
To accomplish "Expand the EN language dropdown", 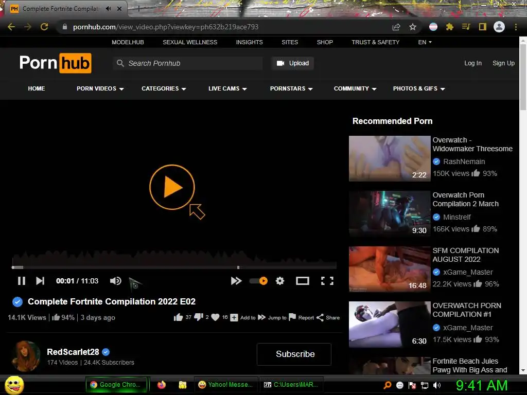I will [x=425, y=42].
